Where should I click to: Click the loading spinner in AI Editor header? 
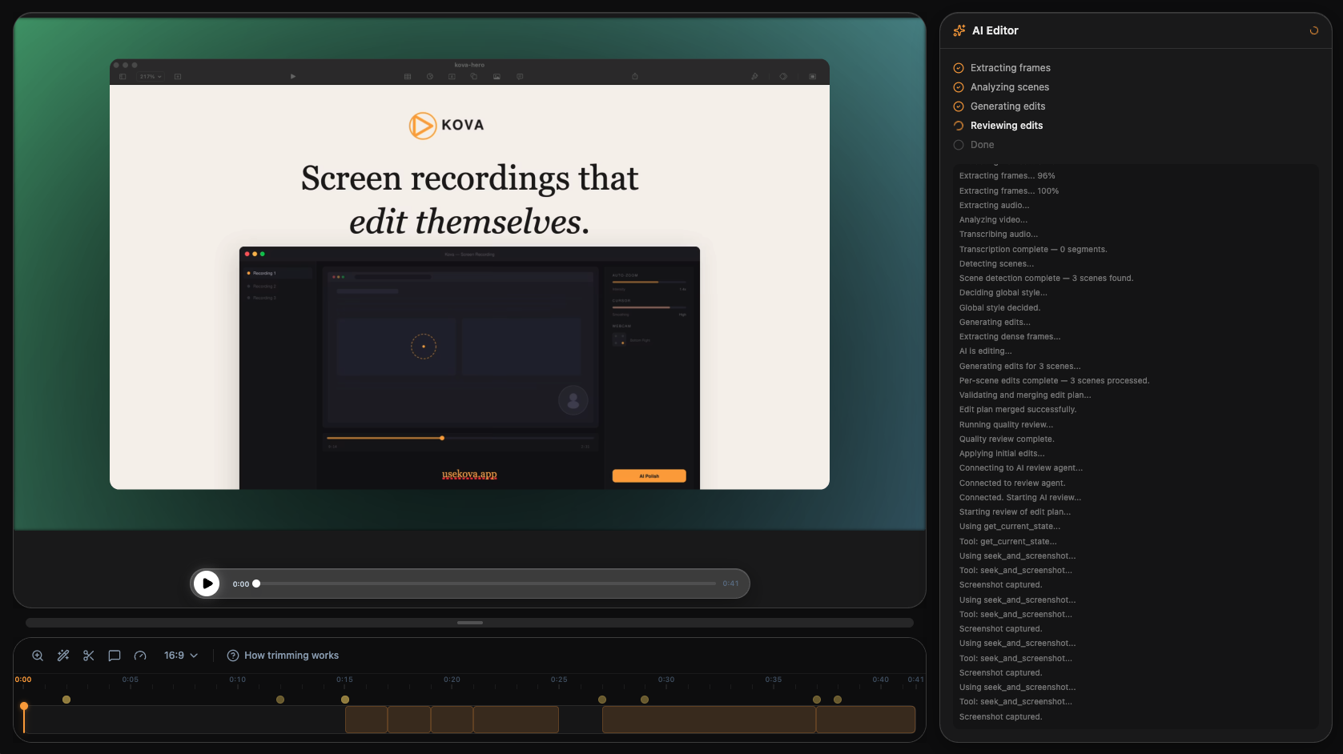1313,30
